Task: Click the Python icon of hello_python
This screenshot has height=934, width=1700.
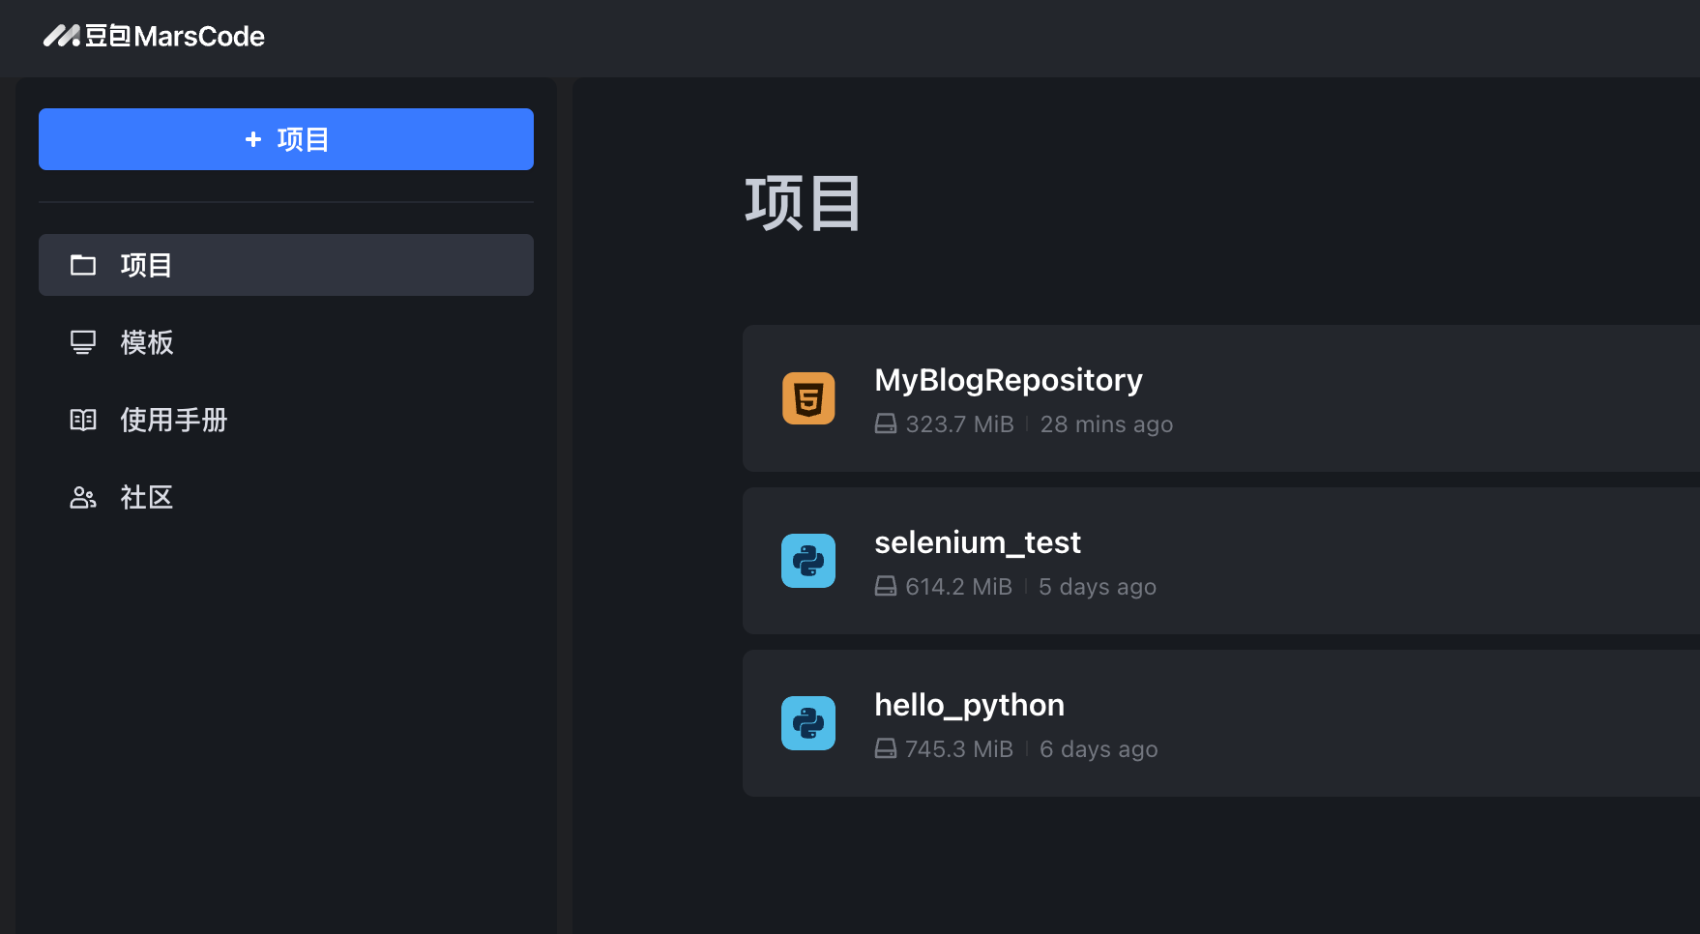Action: tap(807, 722)
